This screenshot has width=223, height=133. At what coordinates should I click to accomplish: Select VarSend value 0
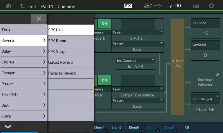pos(205,50)
